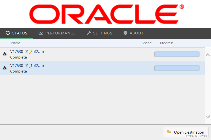The width and height of the screenshot is (211, 140).
Task: Click the scroll down arrow
Action: coord(208,117)
